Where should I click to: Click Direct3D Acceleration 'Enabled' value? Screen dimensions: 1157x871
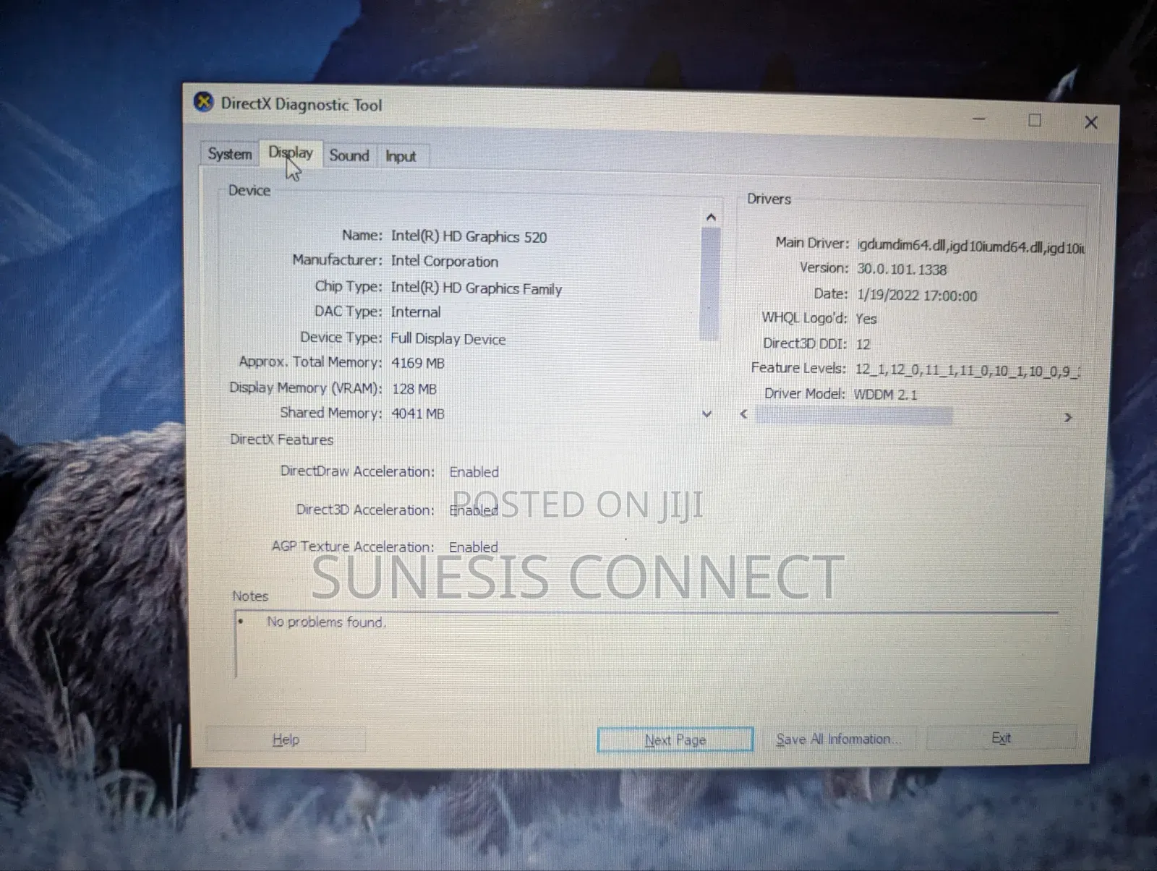pyautogui.click(x=474, y=510)
